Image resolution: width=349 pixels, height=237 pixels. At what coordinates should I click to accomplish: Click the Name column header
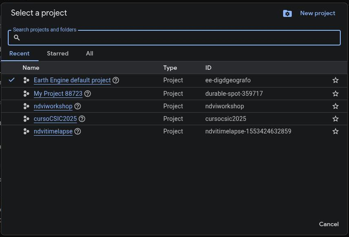click(31, 68)
